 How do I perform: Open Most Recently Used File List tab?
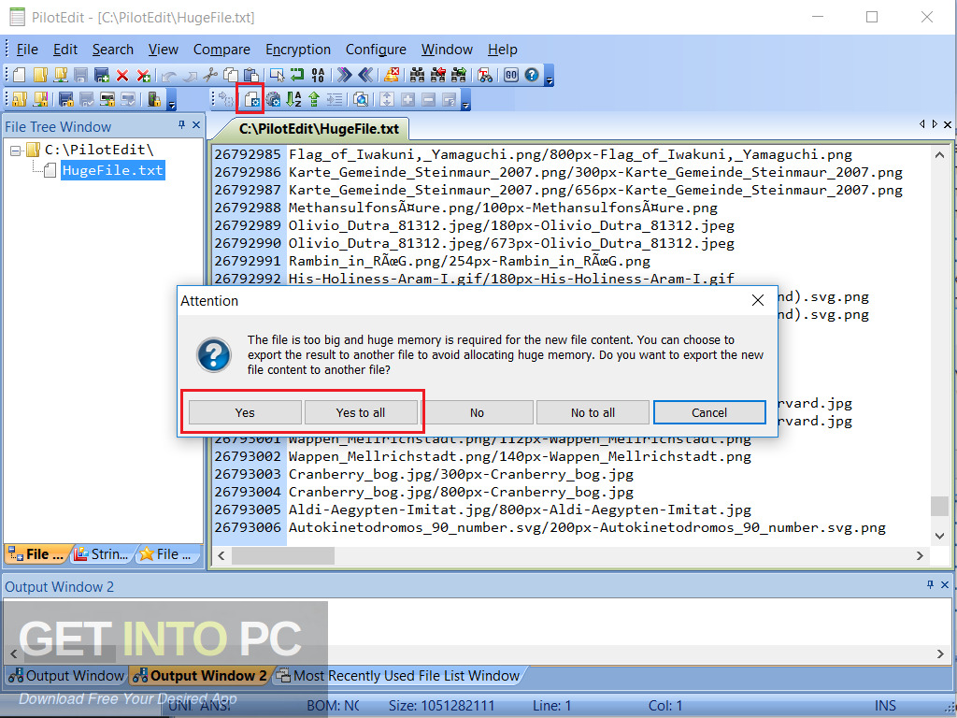398,676
